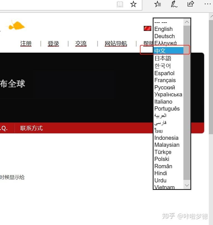The image size is (213, 225).
Task: Open the reading view book icon
Action: click(x=120, y=4)
